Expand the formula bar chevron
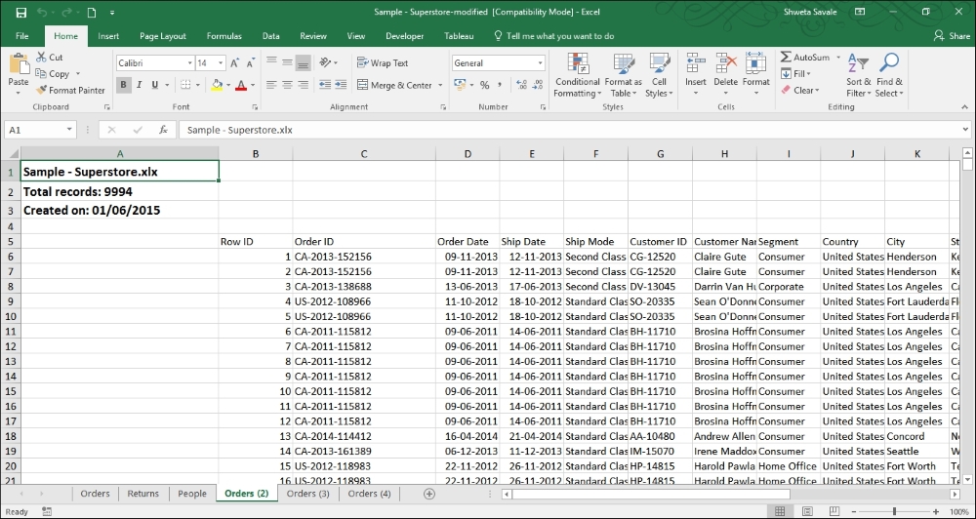The width and height of the screenshot is (976, 519). 965,130
